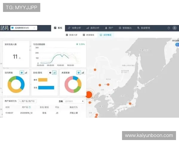
Task: Open the 用户 menu
Action: coord(109,28)
